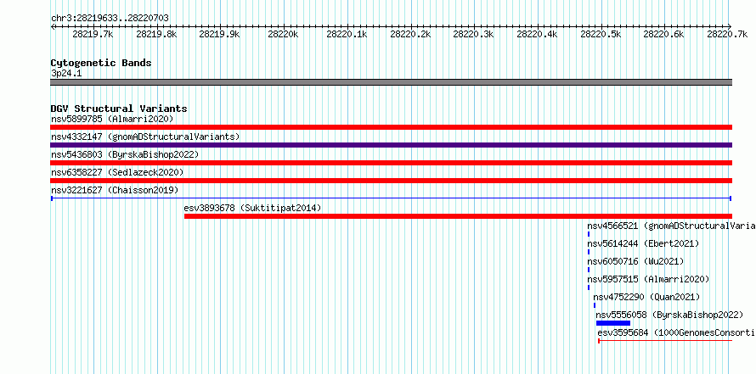Click the small blue marker under nsv5614244

click(x=588, y=252)
